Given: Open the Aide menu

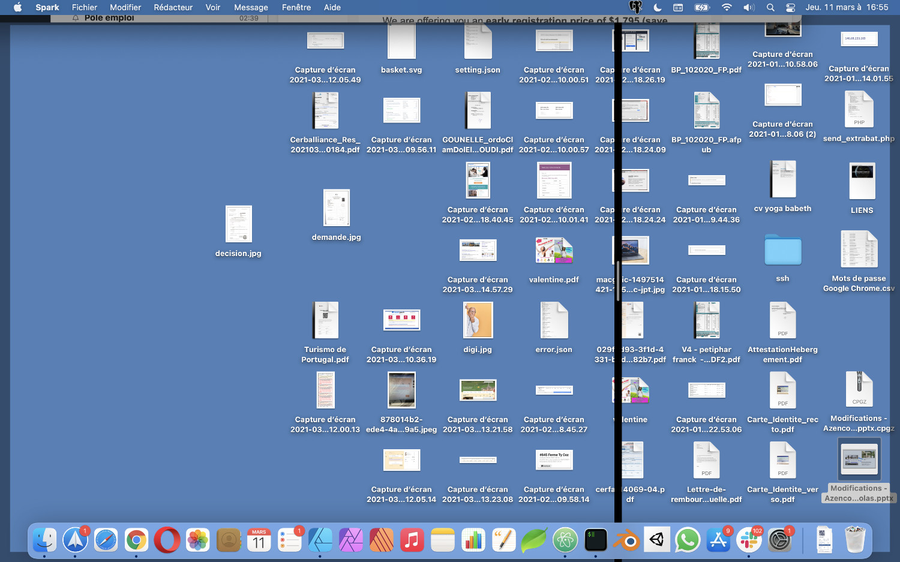Looking at the screenshot, I should coord(332,7).
